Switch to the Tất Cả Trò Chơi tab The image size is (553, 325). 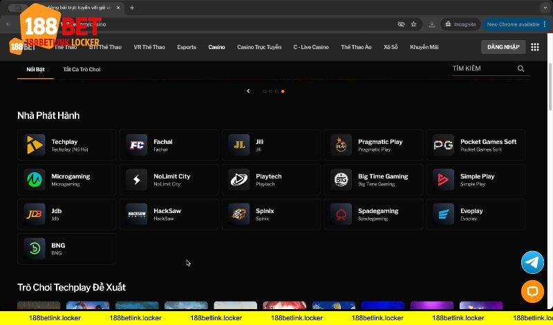[82, 70]
